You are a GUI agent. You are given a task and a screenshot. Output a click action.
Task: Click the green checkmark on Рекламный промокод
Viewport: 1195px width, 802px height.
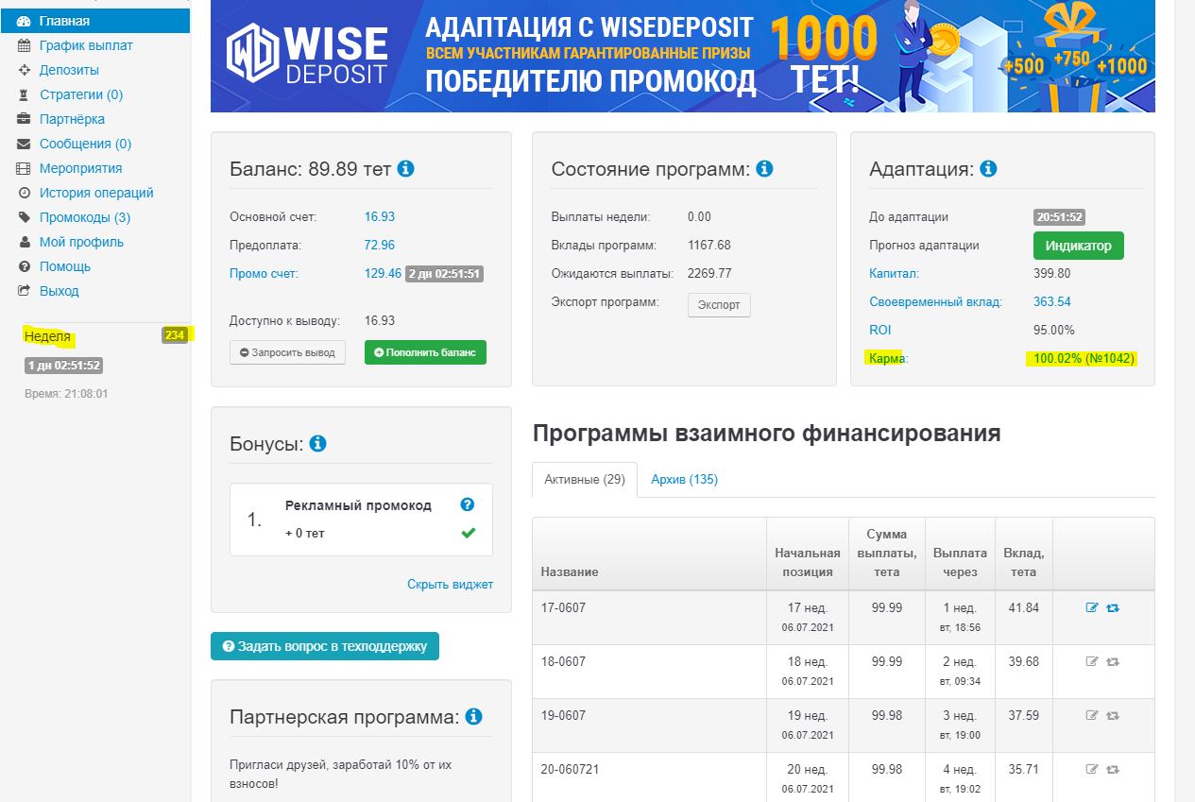pyautogui.click(x=468, y=534)
